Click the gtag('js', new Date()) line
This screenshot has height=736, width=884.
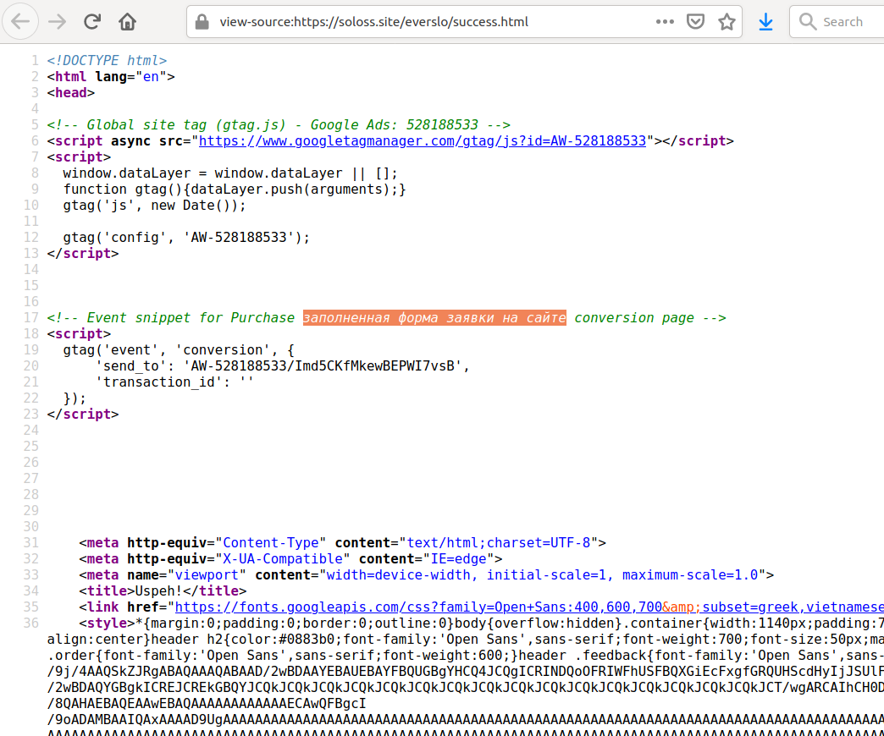click(154, 205)
